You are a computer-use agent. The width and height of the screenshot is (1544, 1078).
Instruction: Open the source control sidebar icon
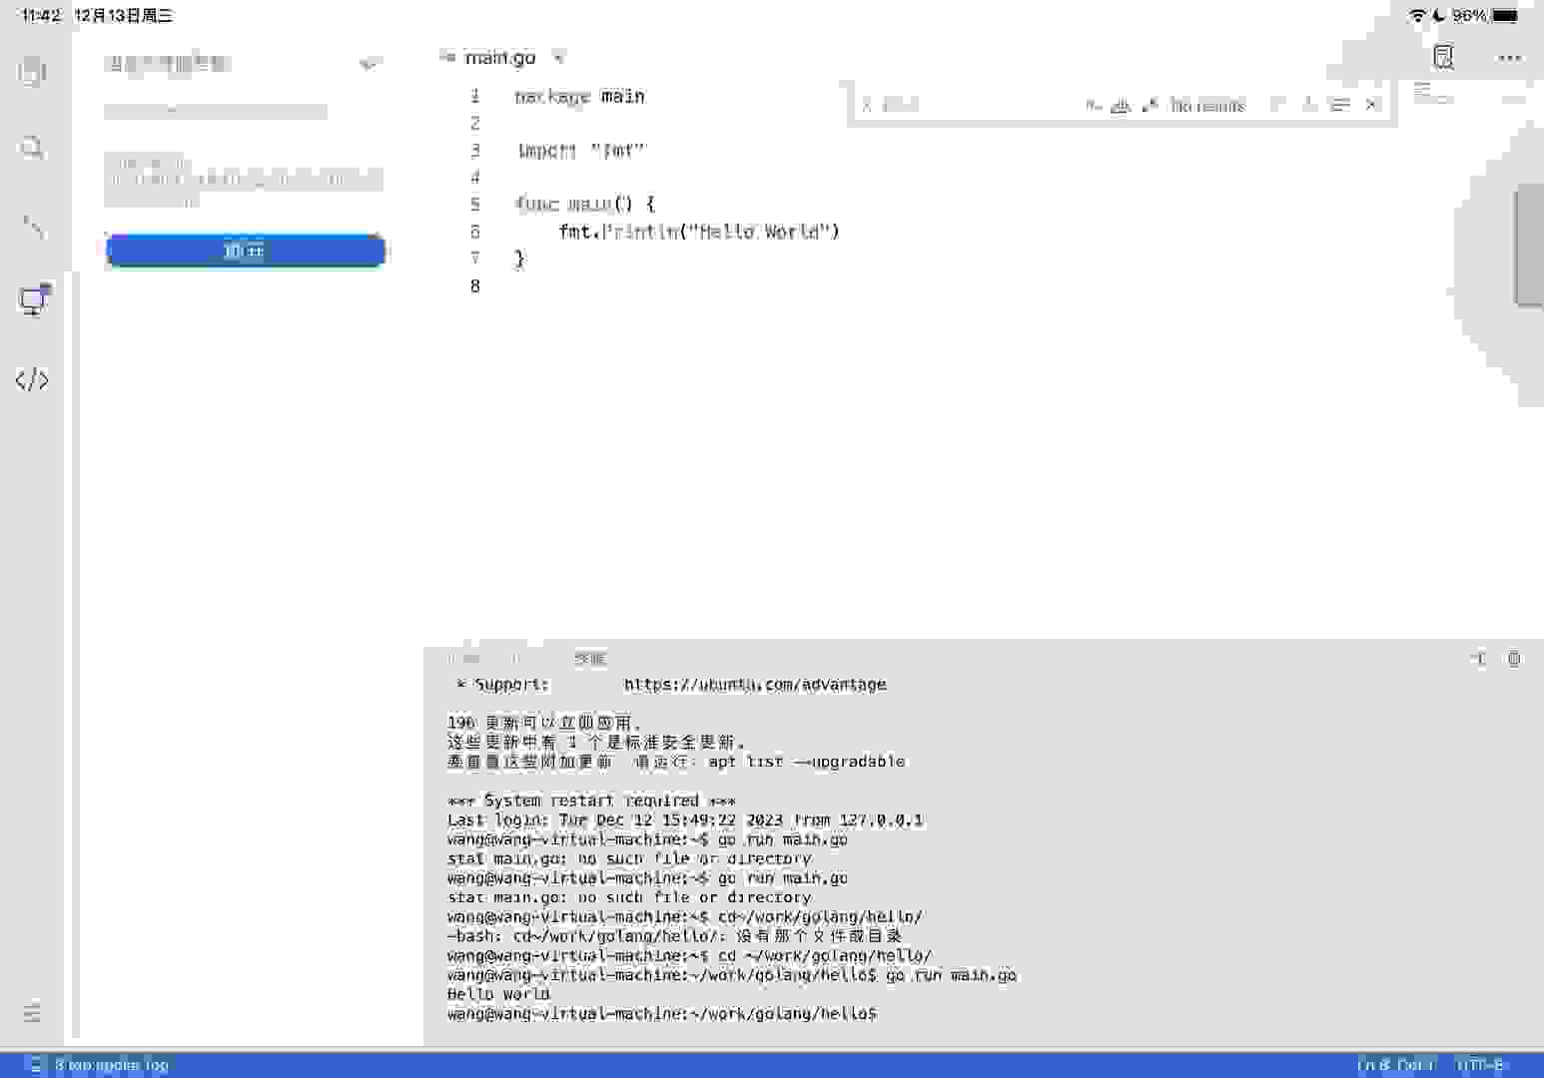tap(32, 227)
